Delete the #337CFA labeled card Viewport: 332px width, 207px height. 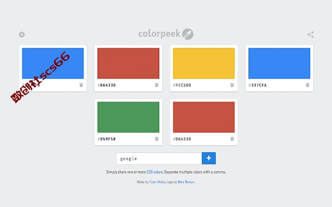click(x=308, y=85)
